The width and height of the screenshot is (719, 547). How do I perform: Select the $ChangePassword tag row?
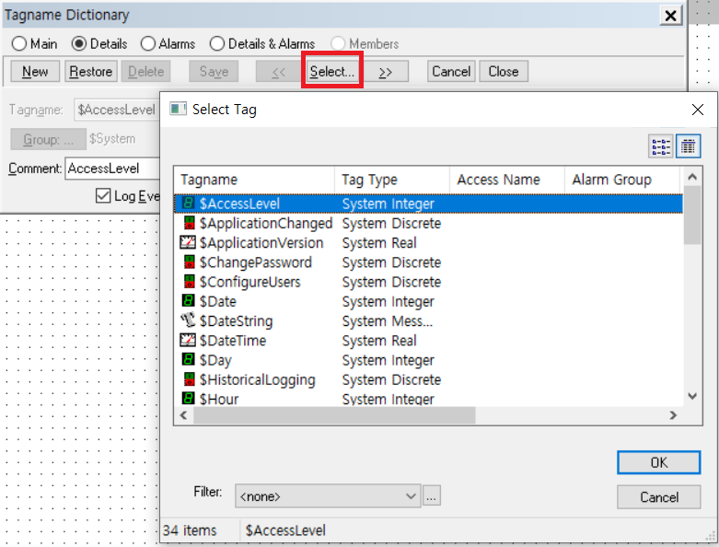click(428, 262)
